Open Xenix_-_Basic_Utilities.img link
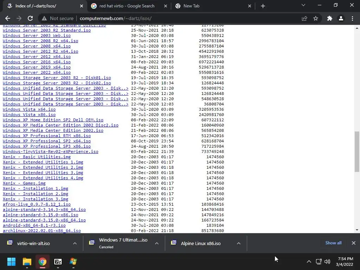Screen dimensions: 360x270 [37, 157]
